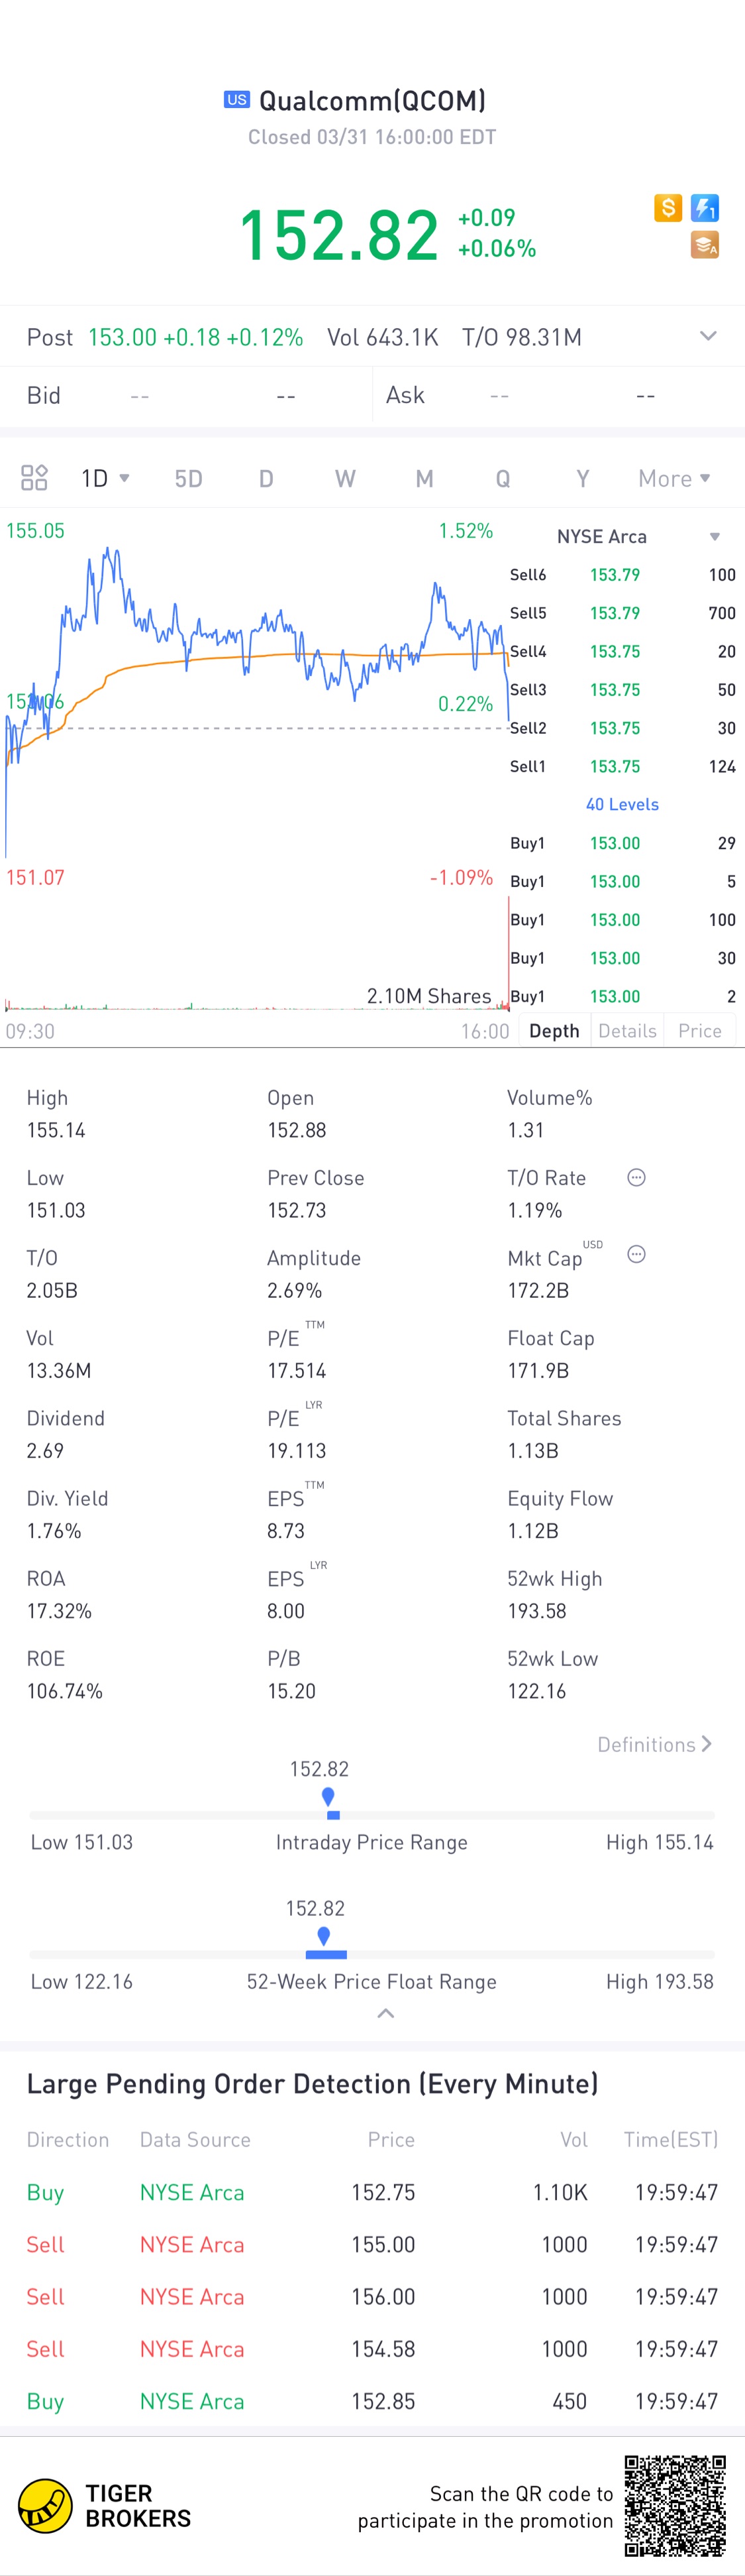The height and width of the screenshot is (2576, 745).
Task: Tap the Mkt Cap info bubble icon
Action: tap(636, 1255)
